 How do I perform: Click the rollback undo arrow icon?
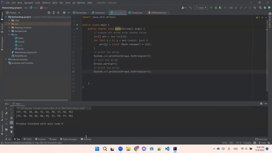click(255, 8)
